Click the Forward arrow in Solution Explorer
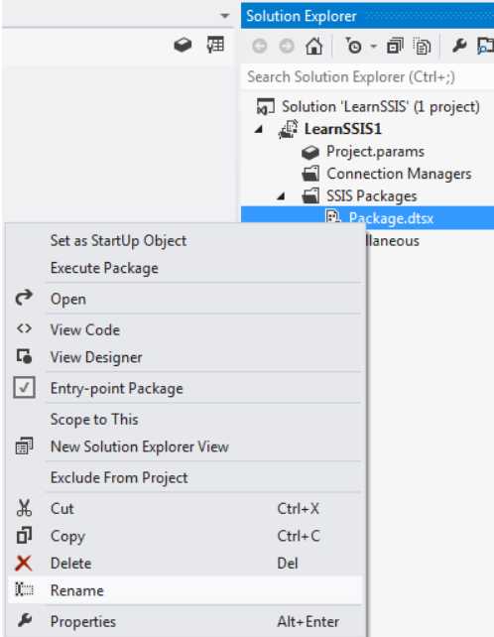Viewport: 494px width, 637px height. coord(287,47)
